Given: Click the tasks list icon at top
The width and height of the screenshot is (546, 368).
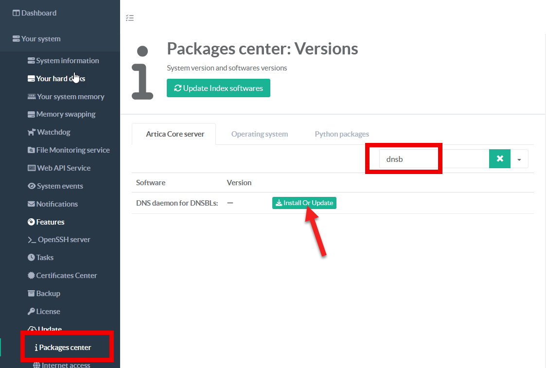Looking at the screenshot, I should click(129, 18).
